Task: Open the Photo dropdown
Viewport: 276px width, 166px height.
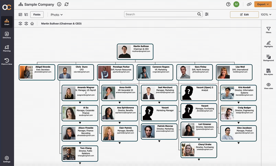Action: (x=57, y=15)
